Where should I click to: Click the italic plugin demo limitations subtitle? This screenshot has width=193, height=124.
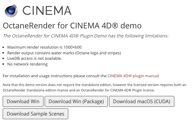pyautogui.click(x=85, y=36)
